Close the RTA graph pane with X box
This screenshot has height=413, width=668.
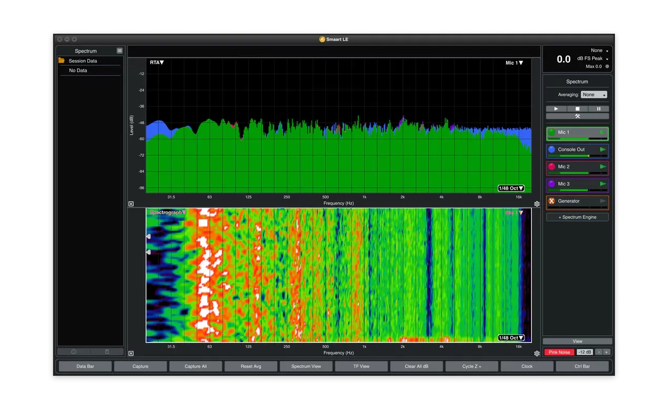point(131,204)
